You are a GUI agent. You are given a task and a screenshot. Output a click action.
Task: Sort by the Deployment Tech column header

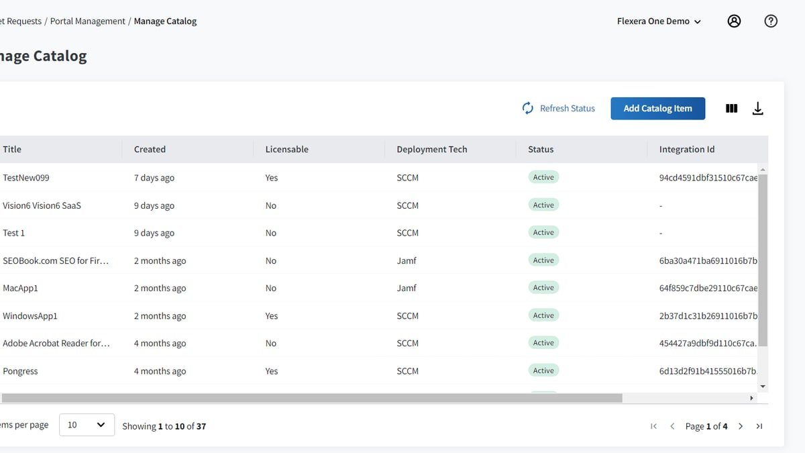click(x=432, y=149)
